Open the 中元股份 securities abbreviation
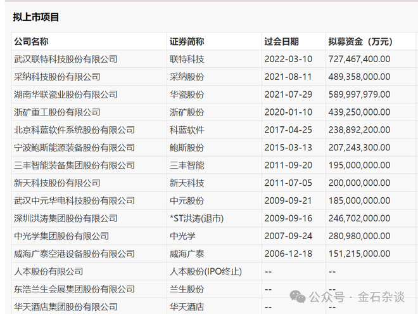 (187, 200)
